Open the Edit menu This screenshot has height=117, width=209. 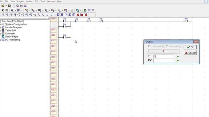[x=7, y=1]
